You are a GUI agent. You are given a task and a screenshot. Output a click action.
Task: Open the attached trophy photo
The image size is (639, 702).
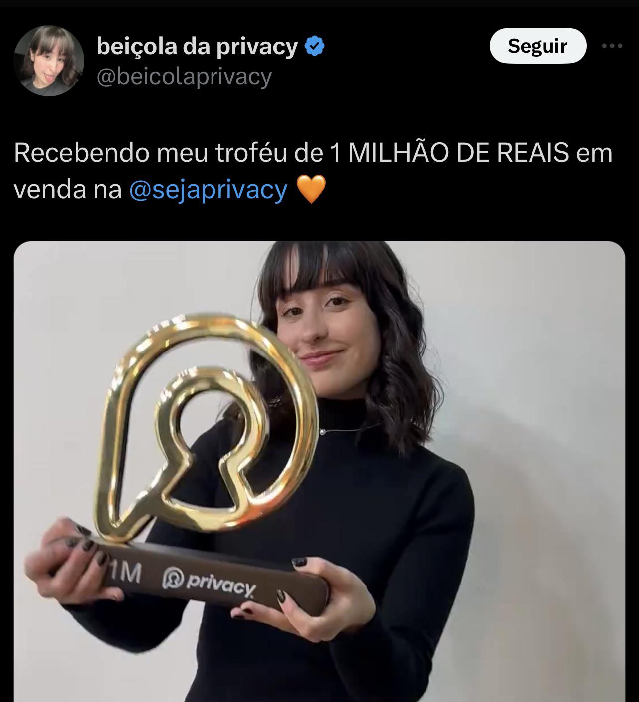(319, 471)
